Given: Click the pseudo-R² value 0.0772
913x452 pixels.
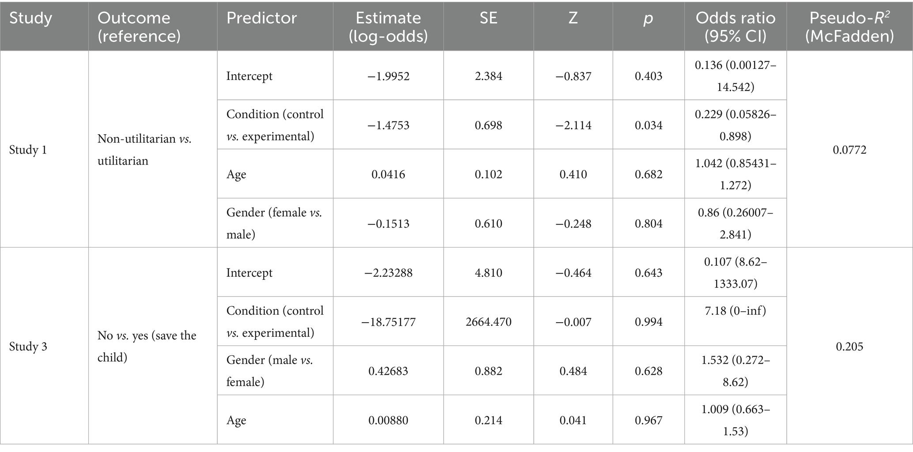Looking at the screenshot, I should point(849,150).
